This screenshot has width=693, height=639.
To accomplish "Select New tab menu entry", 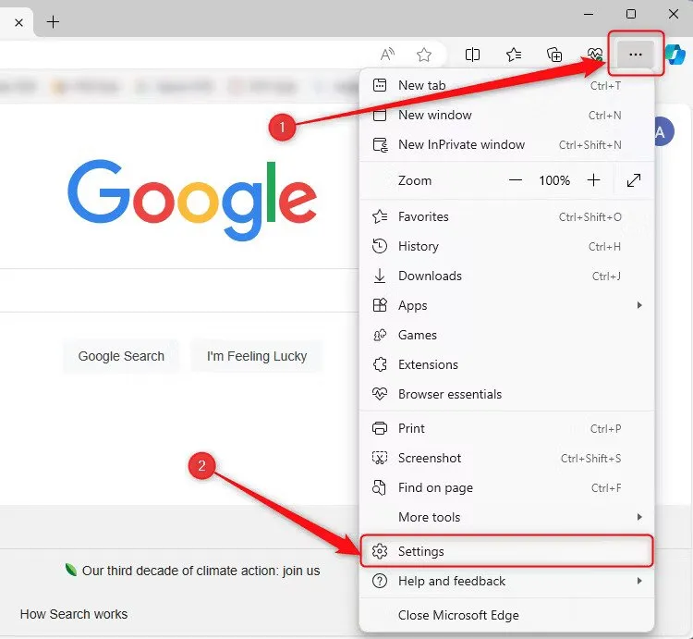I will (x=506, y=85).
